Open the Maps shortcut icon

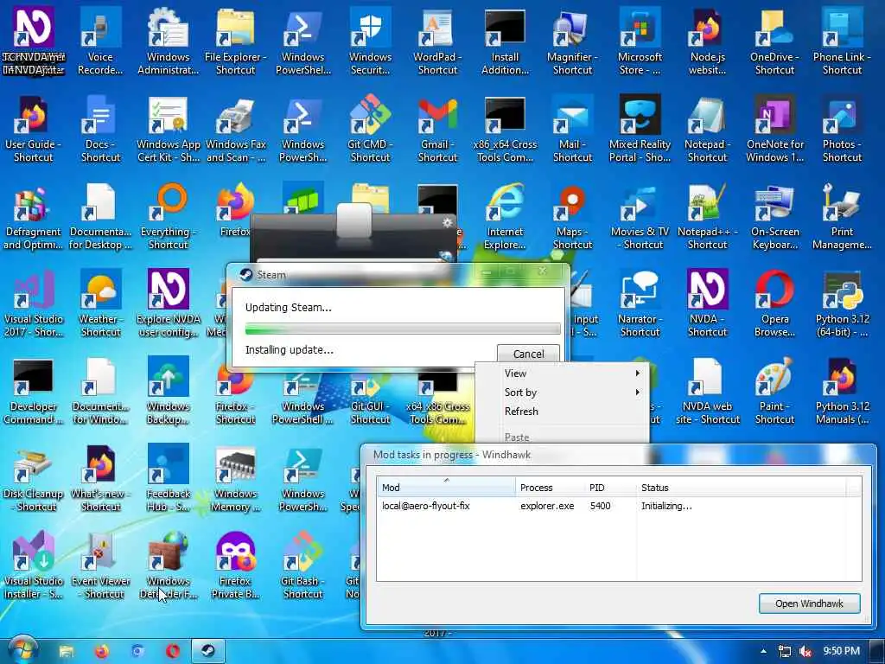572,215
